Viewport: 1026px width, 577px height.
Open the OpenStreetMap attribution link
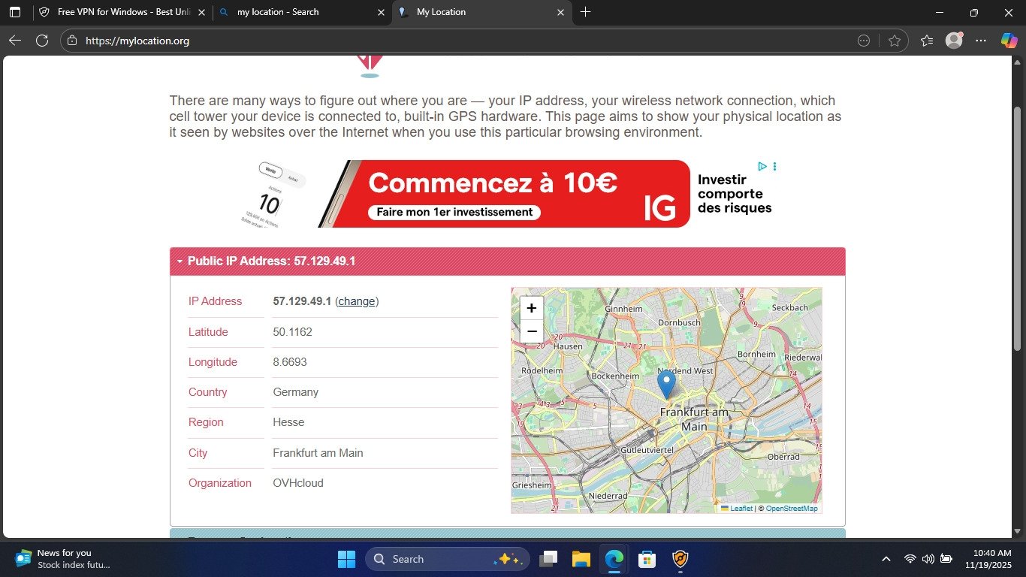click(791, 509)
